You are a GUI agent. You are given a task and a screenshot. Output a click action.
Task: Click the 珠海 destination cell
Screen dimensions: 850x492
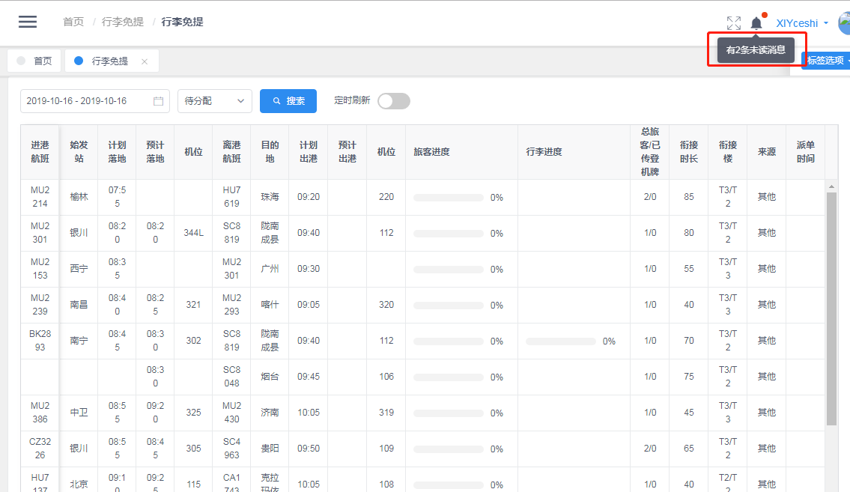pos(270,197)
